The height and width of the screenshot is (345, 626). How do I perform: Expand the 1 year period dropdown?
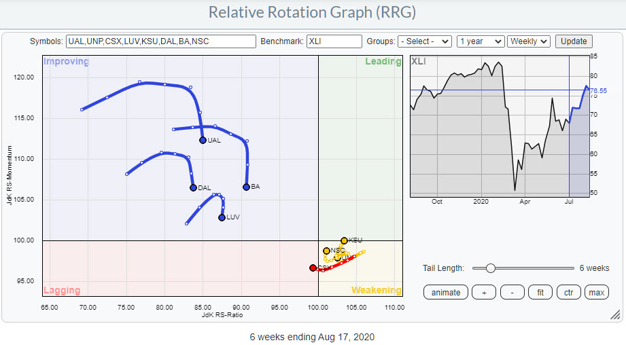pos(481,41)
